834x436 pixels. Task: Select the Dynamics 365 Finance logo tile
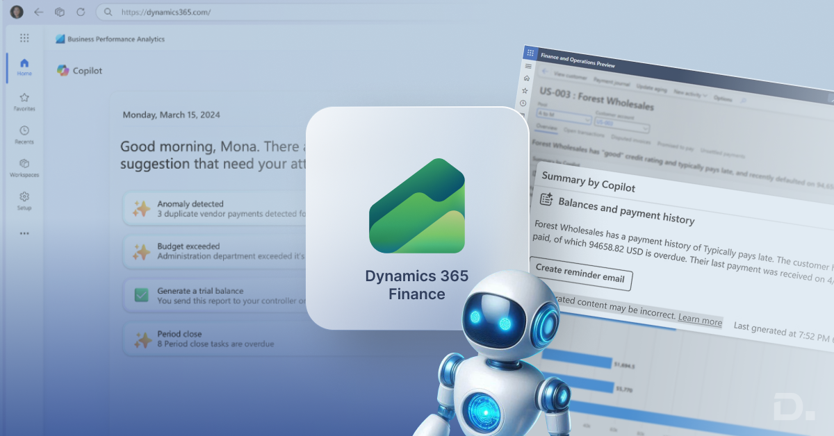417,217
